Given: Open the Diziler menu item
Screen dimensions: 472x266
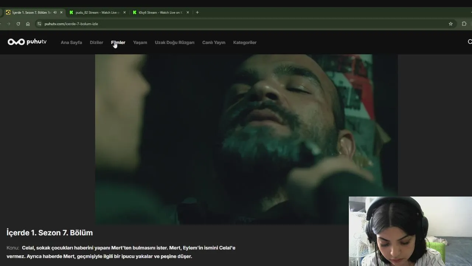Looking at the screenshot, I should pos(96,42).
